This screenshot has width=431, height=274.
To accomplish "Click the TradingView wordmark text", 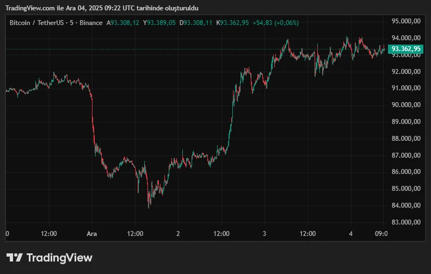I will pos(59,258).
